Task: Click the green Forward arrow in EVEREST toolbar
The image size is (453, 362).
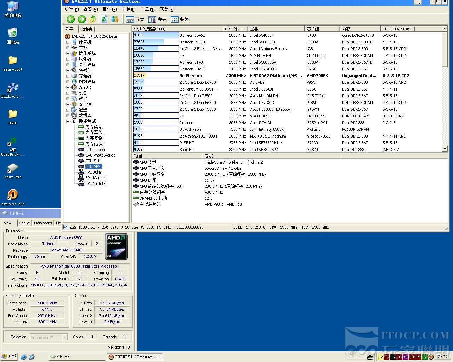Action: [x=82, y=19]
